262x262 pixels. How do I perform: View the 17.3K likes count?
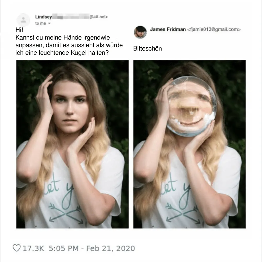[34, 248]
